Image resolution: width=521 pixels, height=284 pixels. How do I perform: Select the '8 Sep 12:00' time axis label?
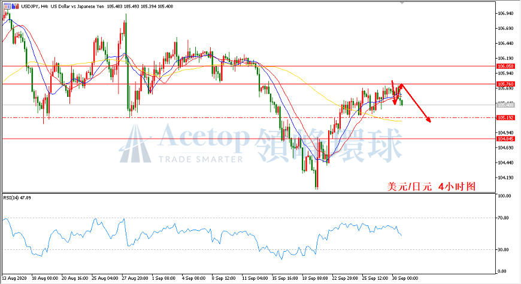[224, 278]
